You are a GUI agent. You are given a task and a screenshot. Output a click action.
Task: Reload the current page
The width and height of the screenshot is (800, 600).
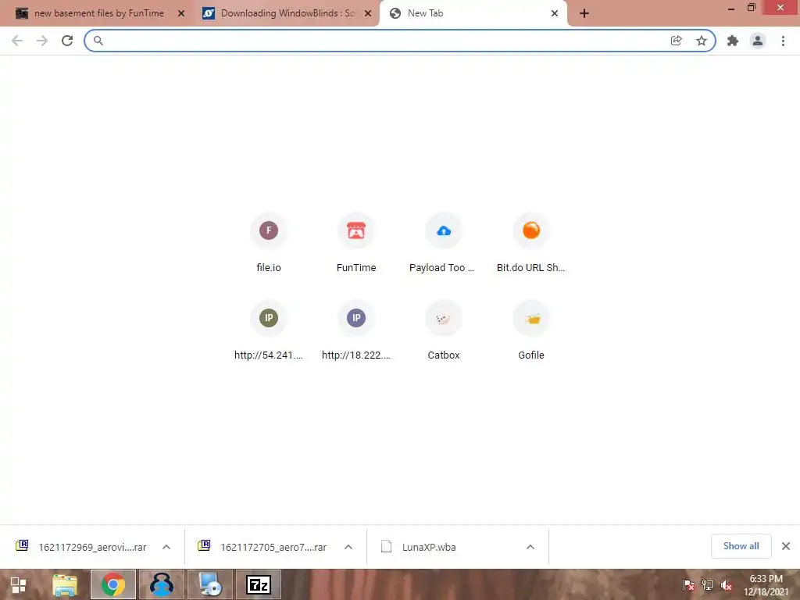[67, 41]
